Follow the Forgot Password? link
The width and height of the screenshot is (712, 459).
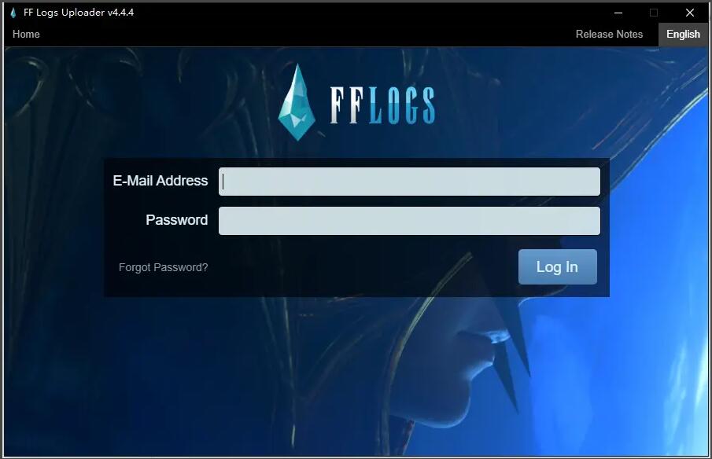163,267
